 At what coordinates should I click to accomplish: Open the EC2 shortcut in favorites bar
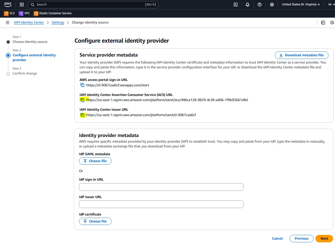tap(9, 13)
